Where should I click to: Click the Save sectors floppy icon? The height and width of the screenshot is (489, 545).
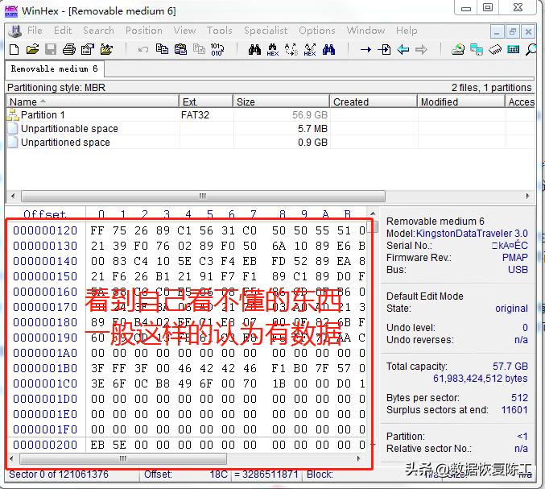[51, 49]
